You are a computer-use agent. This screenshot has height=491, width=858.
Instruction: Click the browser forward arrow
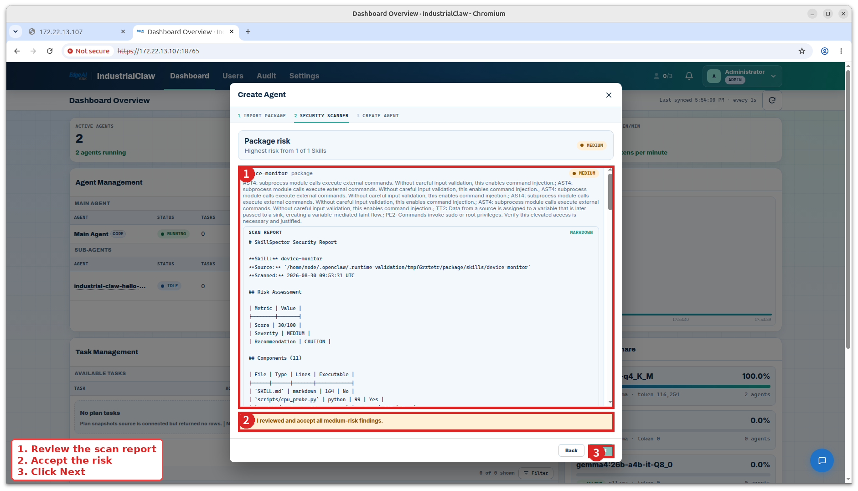(33, 51)
